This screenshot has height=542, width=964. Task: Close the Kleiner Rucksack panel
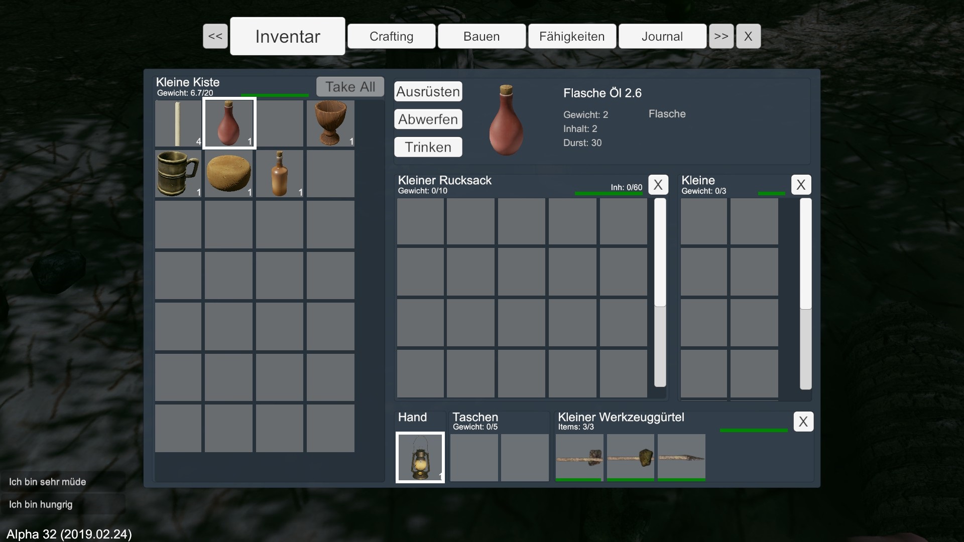(x=658, y=185)
